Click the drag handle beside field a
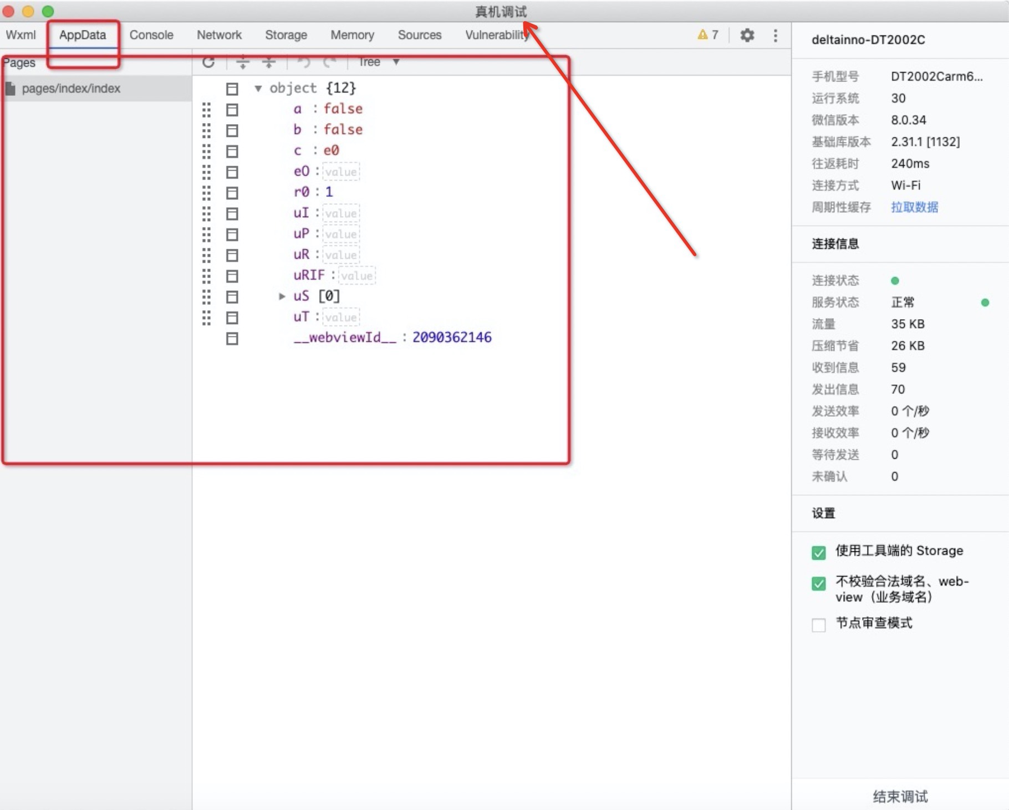Viewport: 1009px width, 810px height. 206,110
